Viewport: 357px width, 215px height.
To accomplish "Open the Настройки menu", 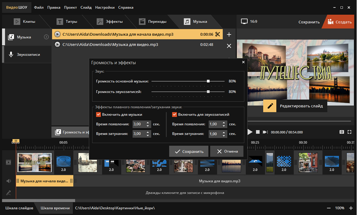I will [105, 7].
